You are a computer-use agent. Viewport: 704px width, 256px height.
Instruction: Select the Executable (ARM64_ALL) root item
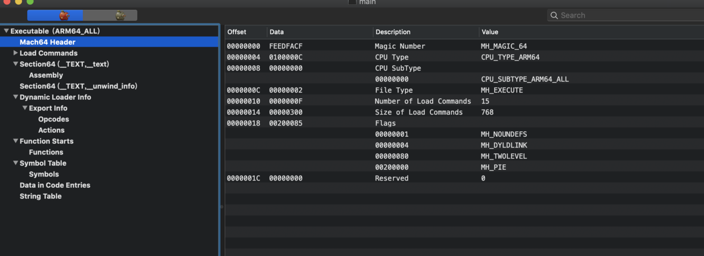pyautogui.click(x=55, y=31)
